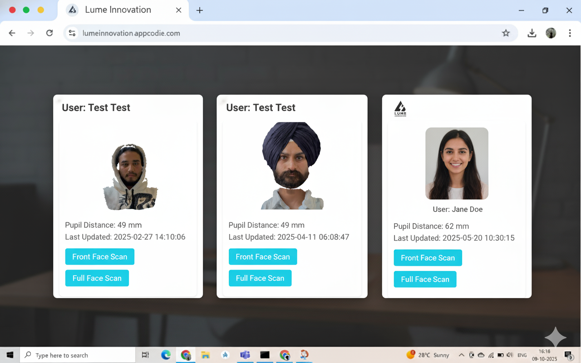Open a new browser tab with the plus button
The height and width of the screenshot is (363, 581).
(200, 10)
